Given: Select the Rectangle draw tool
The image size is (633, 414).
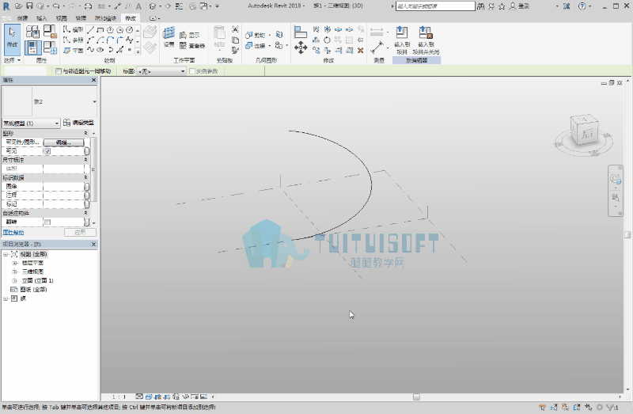Looking at the screenshot, I should tap(100, 30).
